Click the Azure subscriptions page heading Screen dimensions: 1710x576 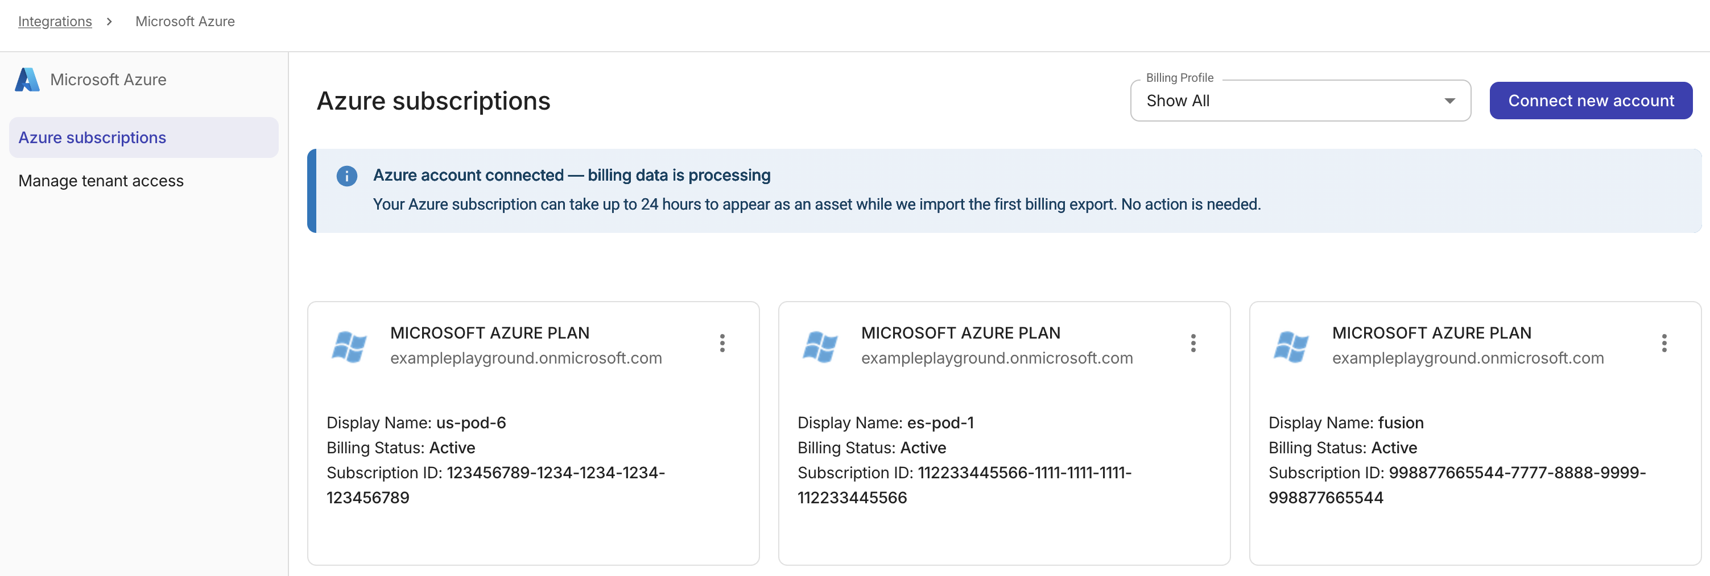click(x=433, y=101)
